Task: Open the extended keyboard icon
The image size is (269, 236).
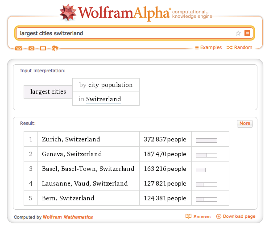Action: pos(19,48)
